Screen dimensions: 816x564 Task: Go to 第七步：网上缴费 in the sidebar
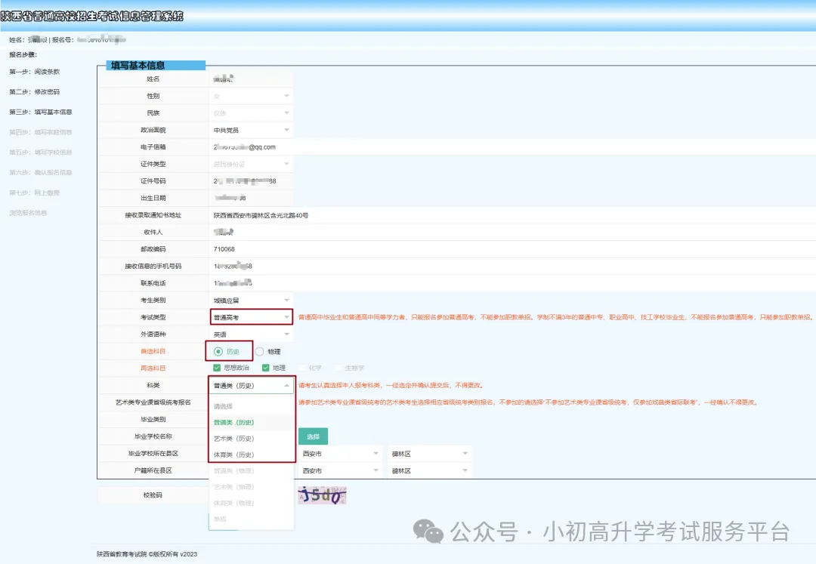tap(34, 193)
